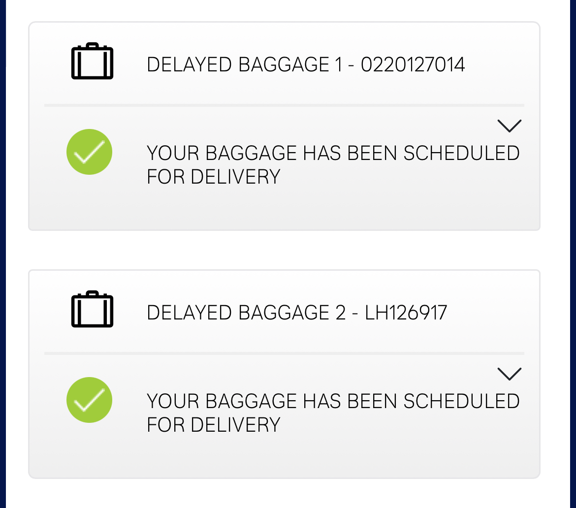Open Baggage 1 scheduled for delivery message
576x508 pixels.
[x=333, y=154]
